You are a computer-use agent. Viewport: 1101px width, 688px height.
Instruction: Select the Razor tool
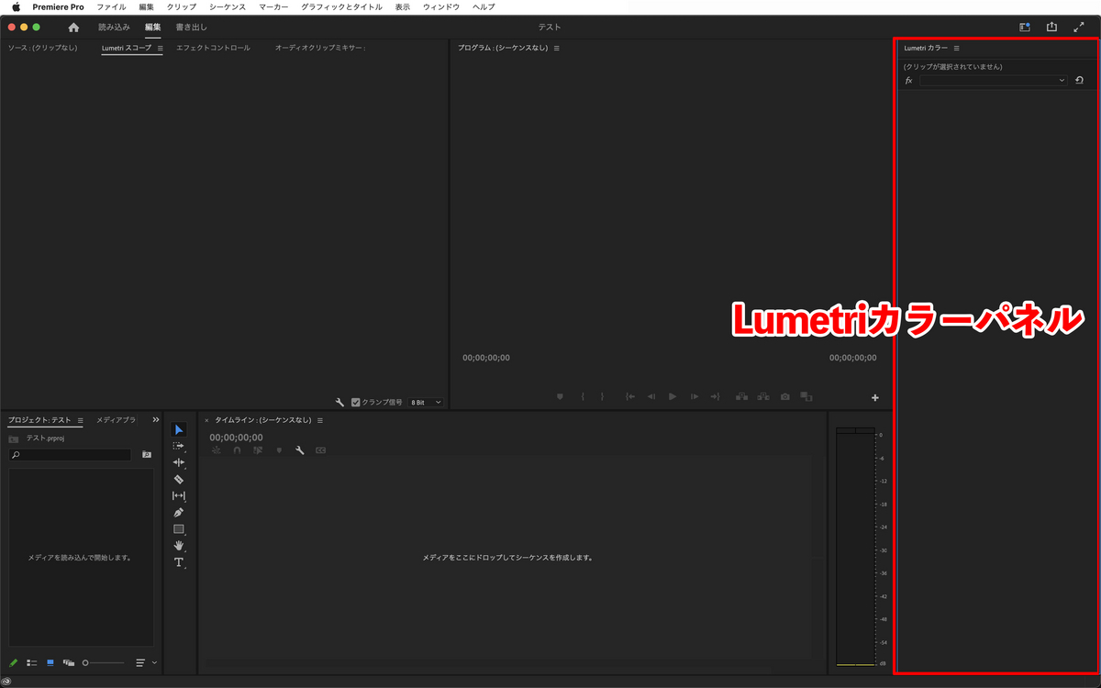click(x=179, y=479)
